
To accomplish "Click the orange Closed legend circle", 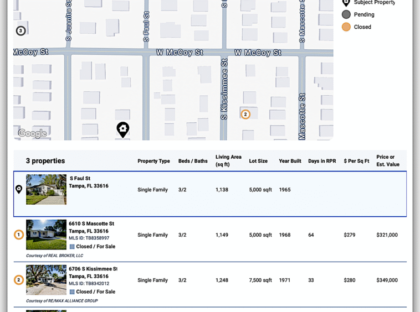I will [x=346, y=27].
